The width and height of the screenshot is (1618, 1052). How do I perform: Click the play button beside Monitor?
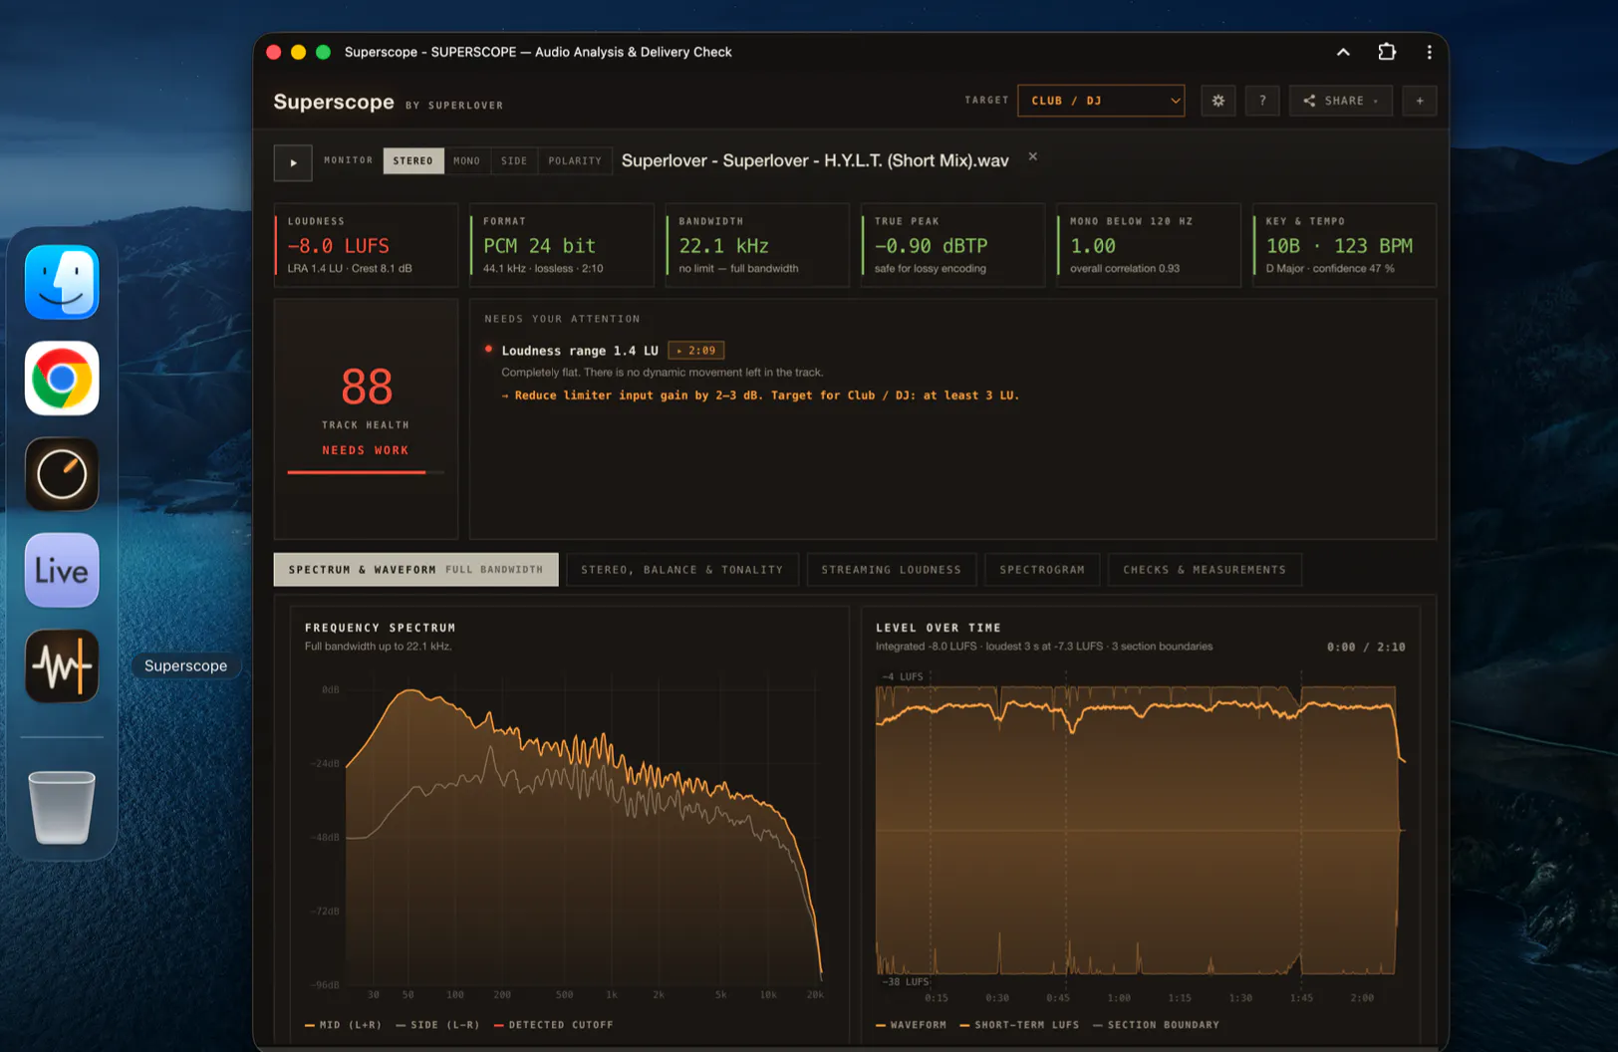(x=293, y=162)
